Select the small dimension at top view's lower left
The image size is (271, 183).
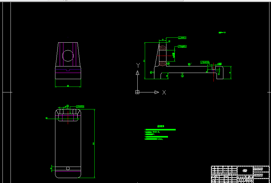(51, 168)
